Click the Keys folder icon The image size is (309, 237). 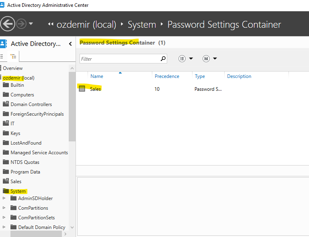point(6,133)
